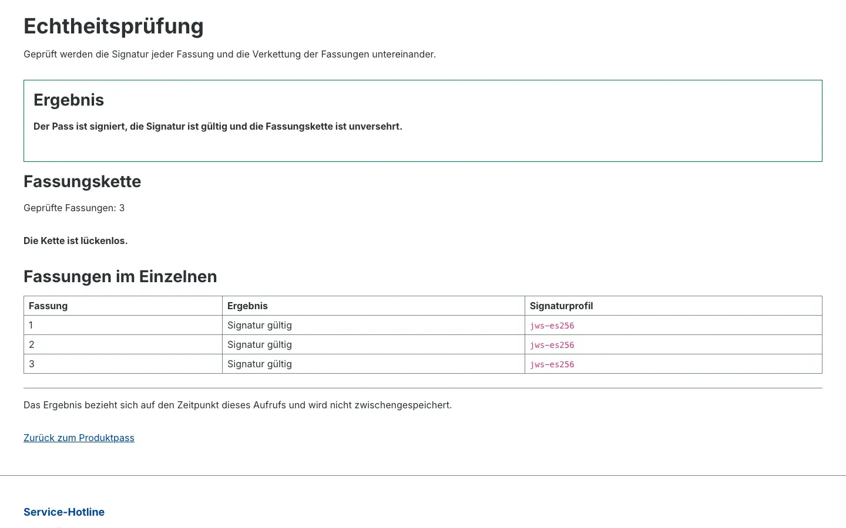The image size is (846, 528).
Task: Click 'Signatur gültig' in the Fassung 3 row
Action: point(260,364)
